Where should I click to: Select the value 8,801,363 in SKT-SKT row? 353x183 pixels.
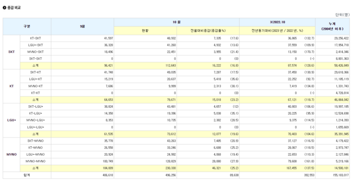(342, 59)
